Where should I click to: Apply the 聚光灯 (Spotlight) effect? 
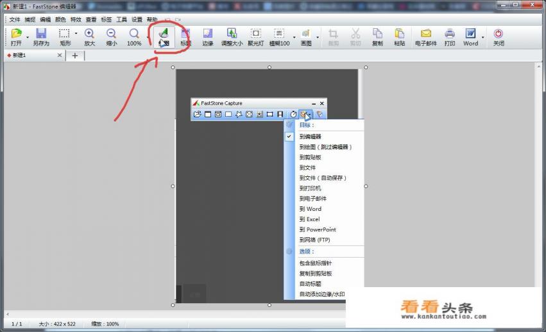pos(255,36)
